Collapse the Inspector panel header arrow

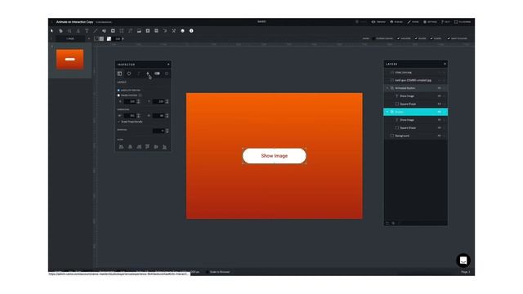(x=168, y=65)
